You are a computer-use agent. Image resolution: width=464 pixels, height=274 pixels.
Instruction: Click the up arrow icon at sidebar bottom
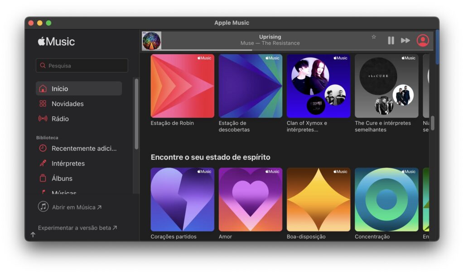(x=33, y=235)
